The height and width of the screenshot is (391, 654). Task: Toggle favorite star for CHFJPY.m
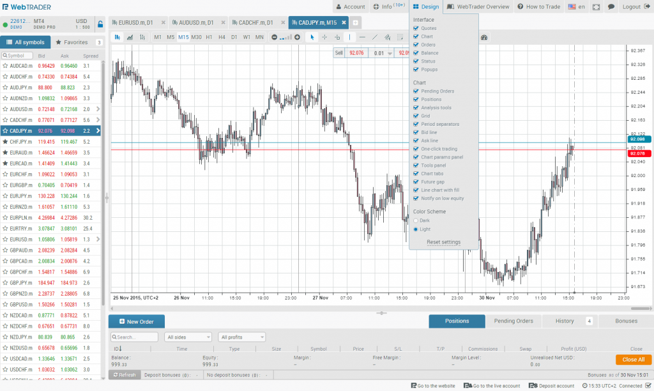pos(5,141)
